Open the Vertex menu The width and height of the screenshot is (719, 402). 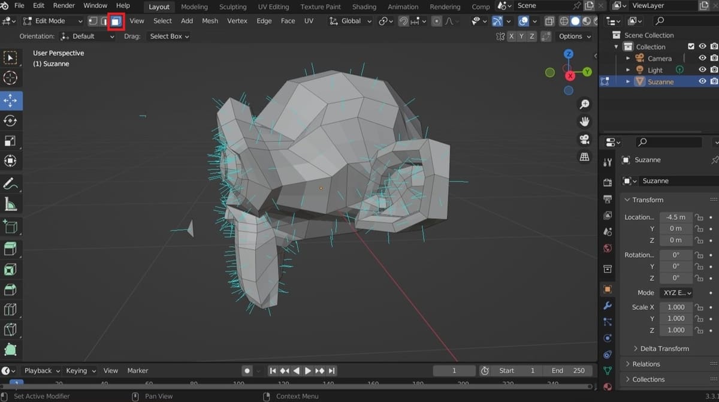coord(237,21)
